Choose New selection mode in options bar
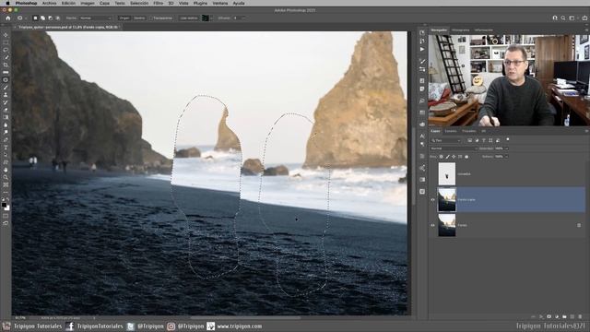The width and height of the screenshot is (590, 332). 35,18
